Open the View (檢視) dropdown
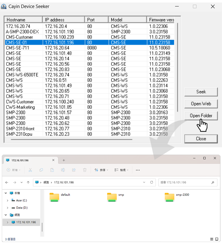The height and width of the screenshot is (246, 222). (121, 170)
